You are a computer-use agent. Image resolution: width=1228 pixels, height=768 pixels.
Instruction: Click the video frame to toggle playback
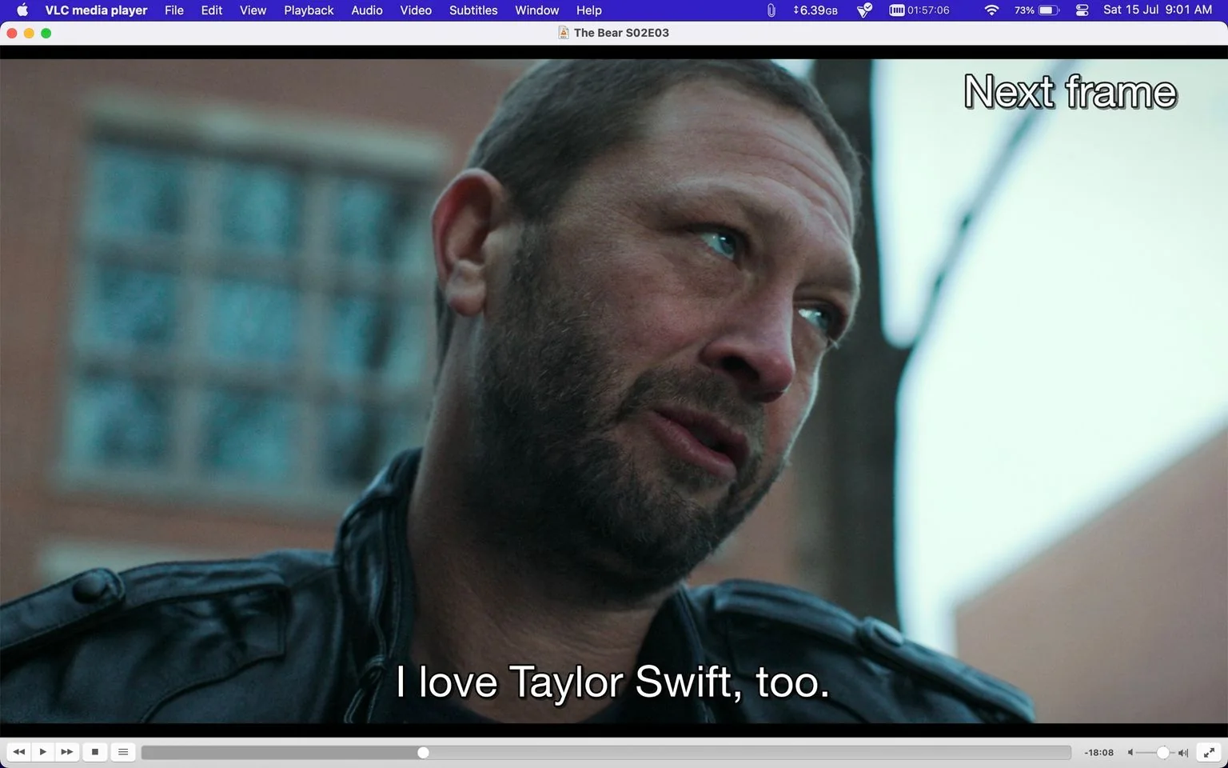[x=614, y=390]
